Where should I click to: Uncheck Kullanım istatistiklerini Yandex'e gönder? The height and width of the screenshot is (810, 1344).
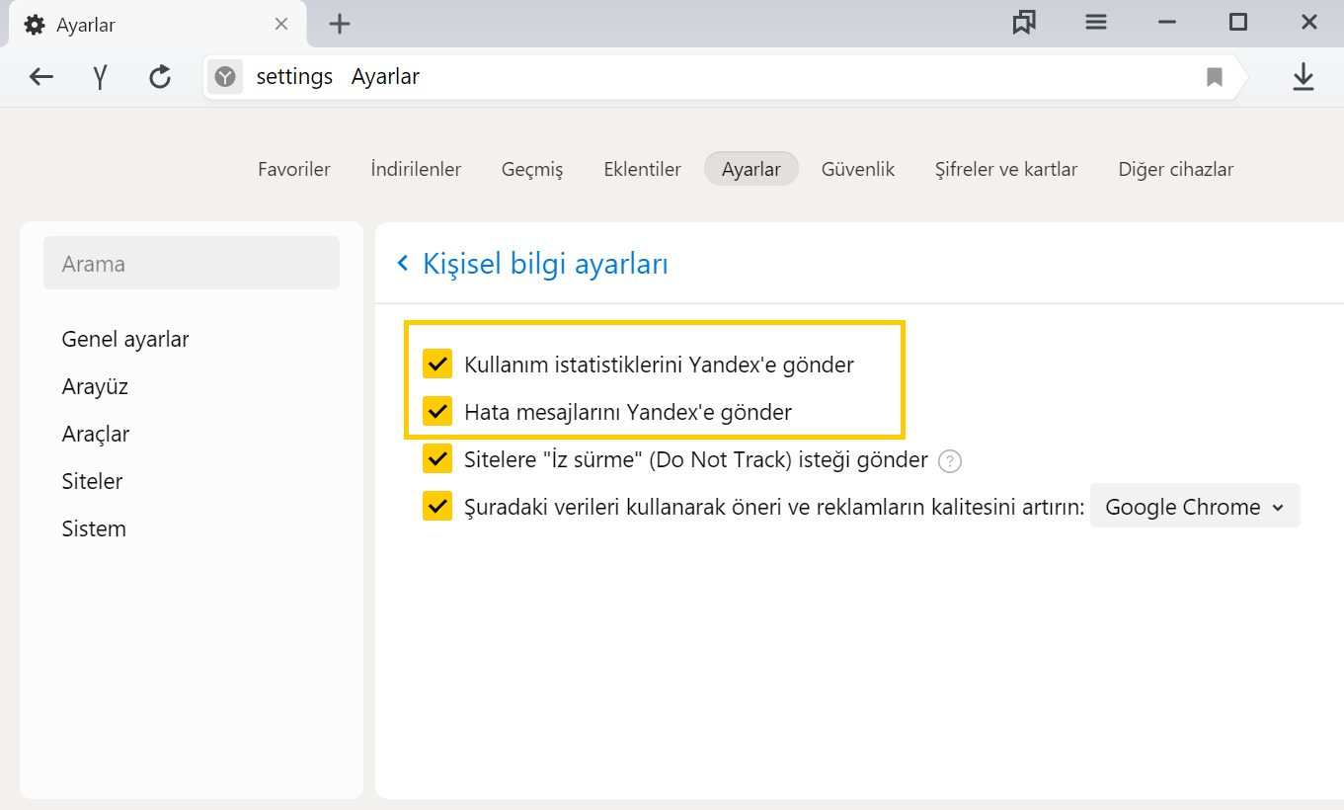click(437, 364)
